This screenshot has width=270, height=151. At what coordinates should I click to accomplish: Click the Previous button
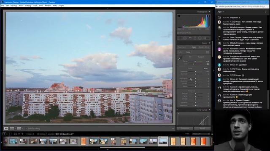pos(185,128)
